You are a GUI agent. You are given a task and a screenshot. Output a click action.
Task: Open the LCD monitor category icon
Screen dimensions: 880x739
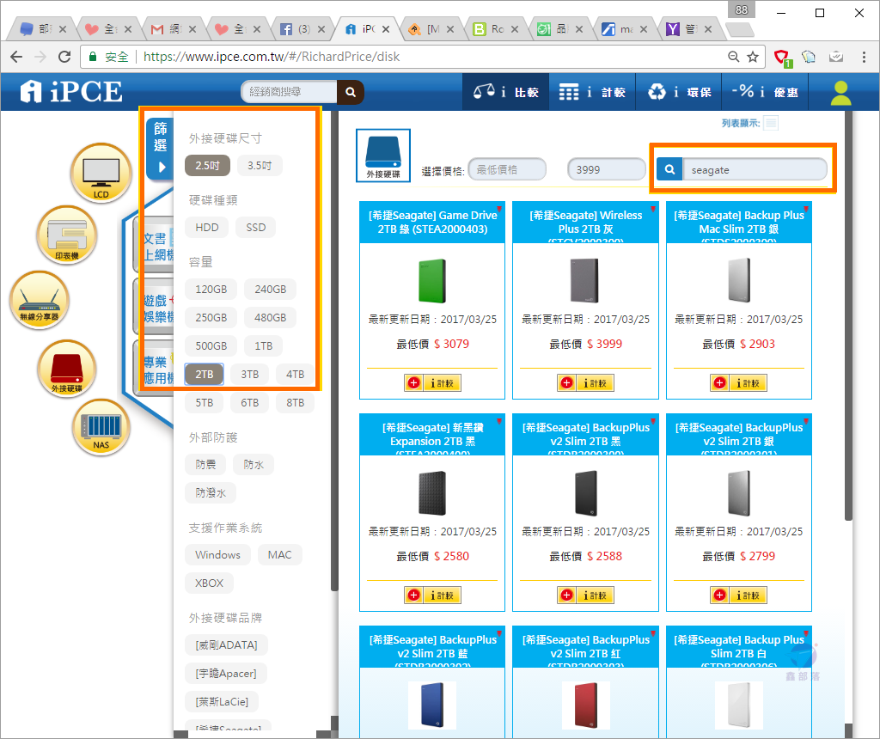[101, 174]
